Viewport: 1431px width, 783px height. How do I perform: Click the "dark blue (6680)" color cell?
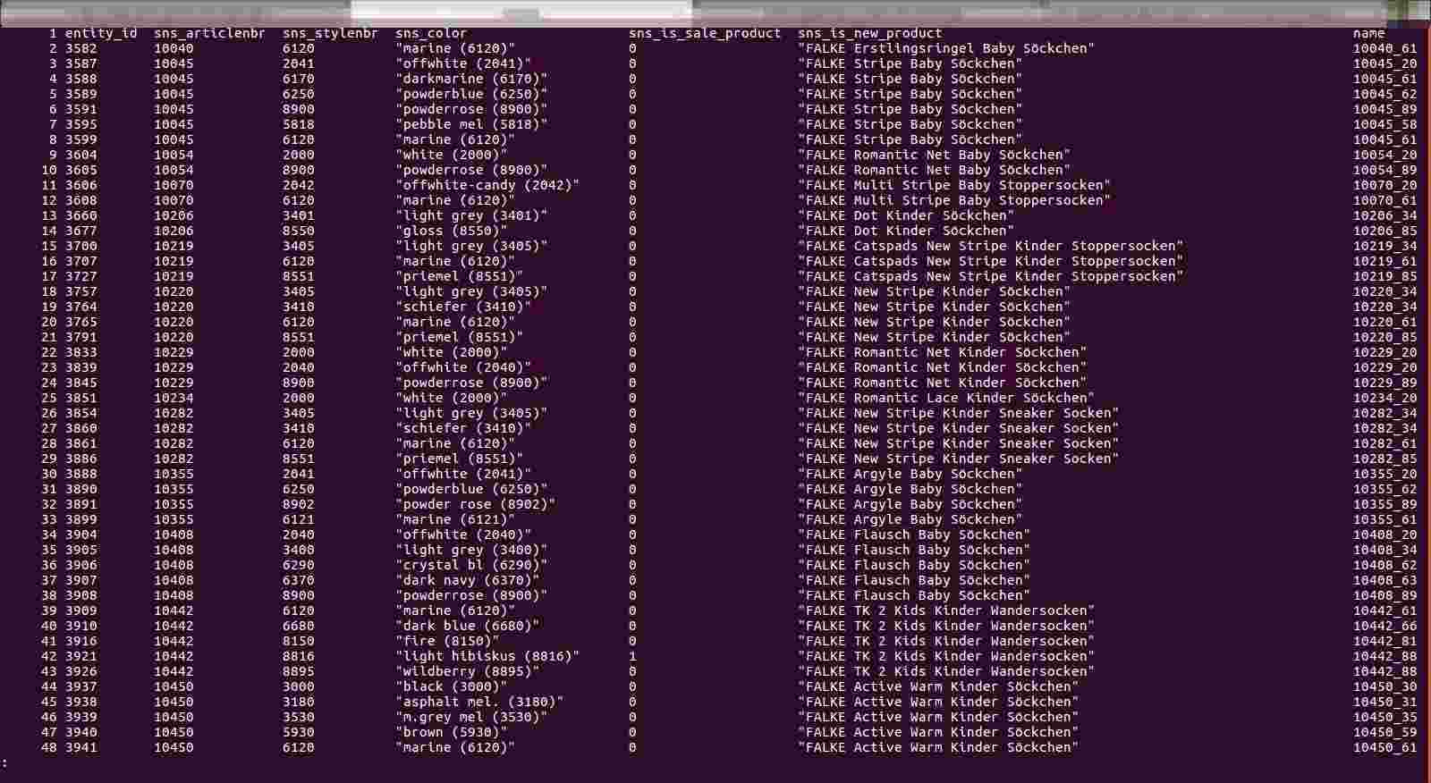467,626
